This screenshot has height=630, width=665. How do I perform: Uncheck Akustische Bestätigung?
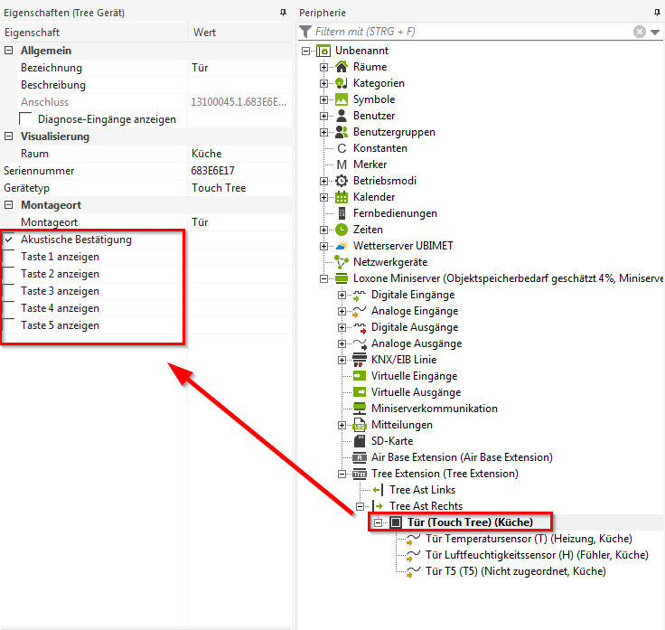(8, 240)
